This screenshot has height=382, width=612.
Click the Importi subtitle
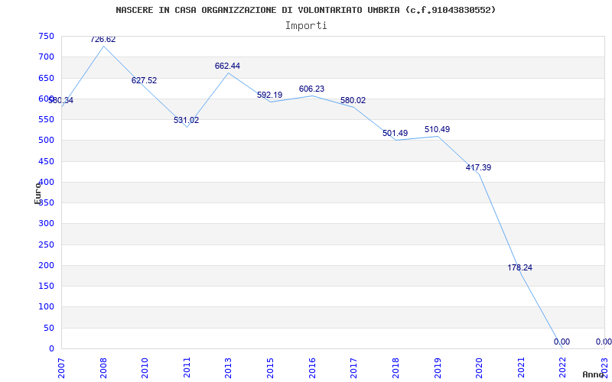tap(306, 26)
